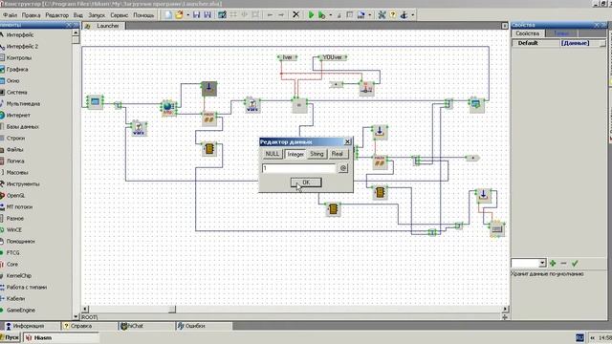Open the settings tools wrench icon
The height and width of the screenshot is (344, 612).
click(x=382, y=15)
